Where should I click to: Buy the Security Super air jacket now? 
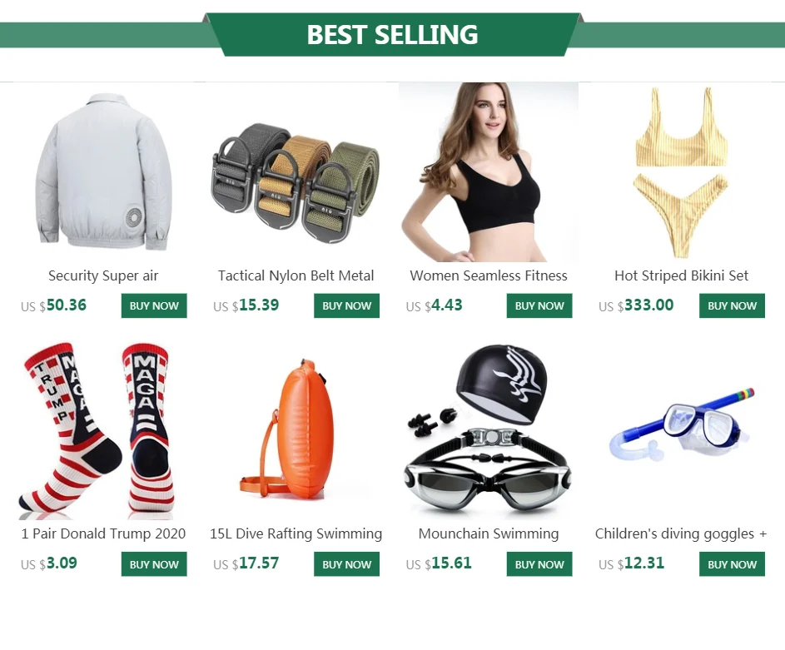(154, 305)
